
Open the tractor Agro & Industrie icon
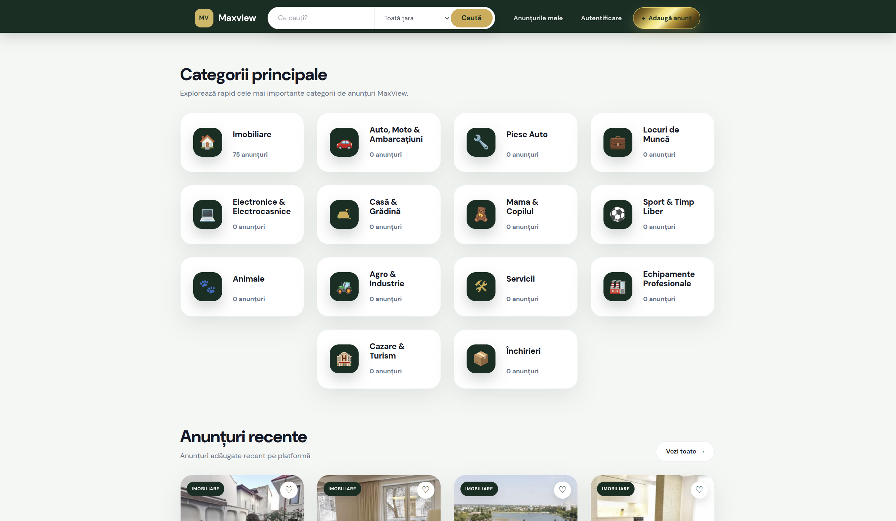pyautogui.click(x=344, y=287)
